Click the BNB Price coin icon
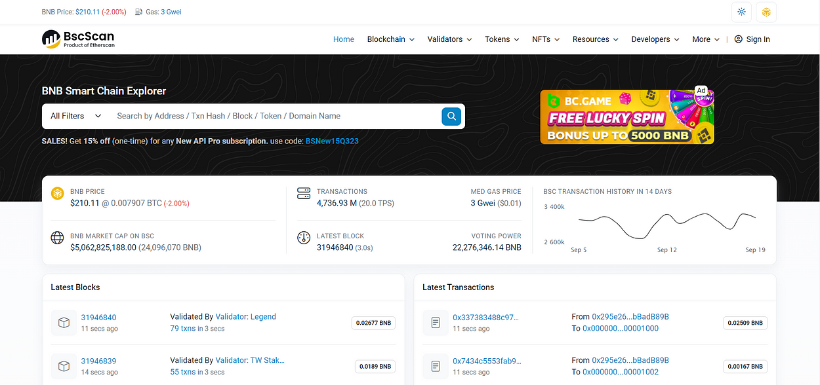The width and height of the screenshot is (820, 385). (57, 194)
